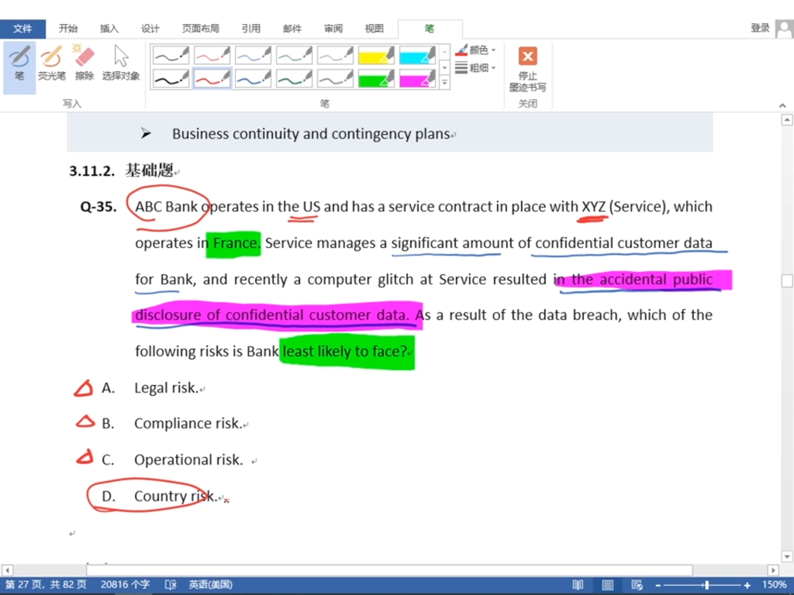Switch to Print Layout view

tap(608, 585)
